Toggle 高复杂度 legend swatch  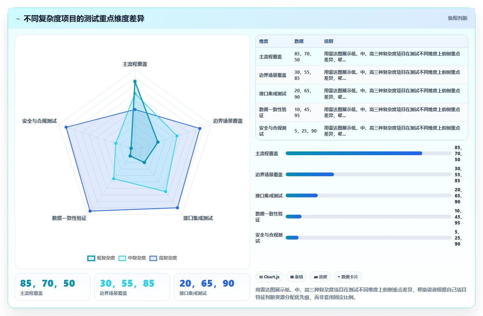[153, 258]
